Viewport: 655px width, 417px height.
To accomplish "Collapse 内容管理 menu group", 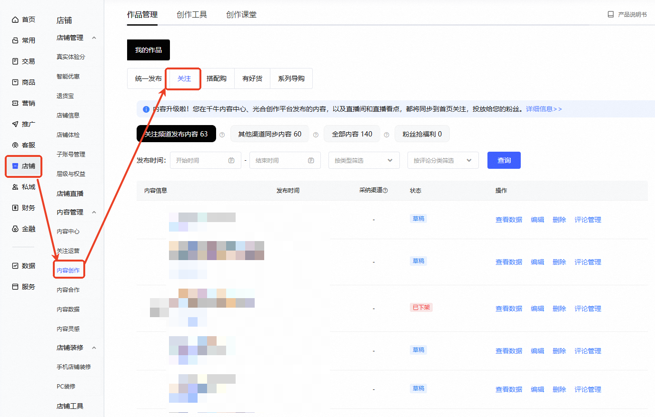I will click(94, 212).
